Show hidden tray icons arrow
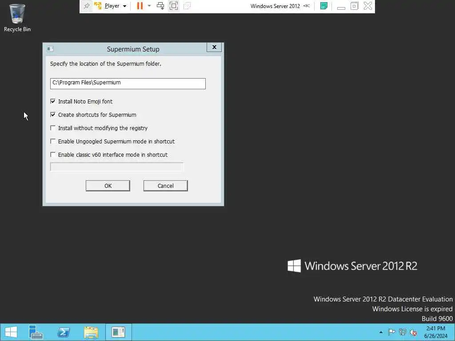 [381, 332]
